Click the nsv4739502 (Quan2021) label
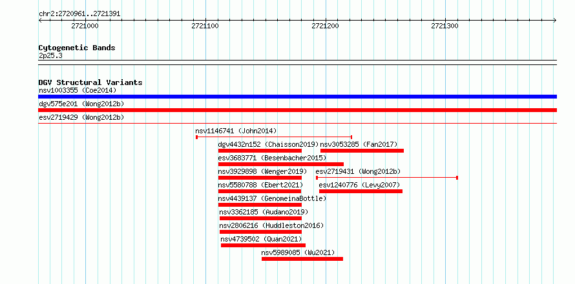This screenshot has width=575, height=284. 261,239
